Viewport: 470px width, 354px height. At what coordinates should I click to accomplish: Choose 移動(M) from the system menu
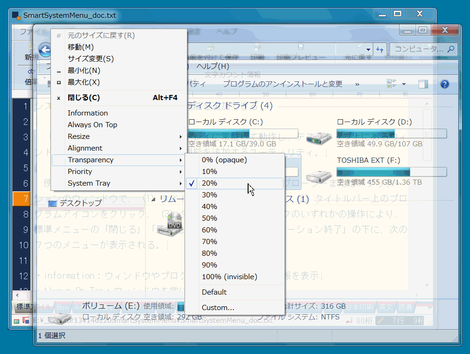118,47
